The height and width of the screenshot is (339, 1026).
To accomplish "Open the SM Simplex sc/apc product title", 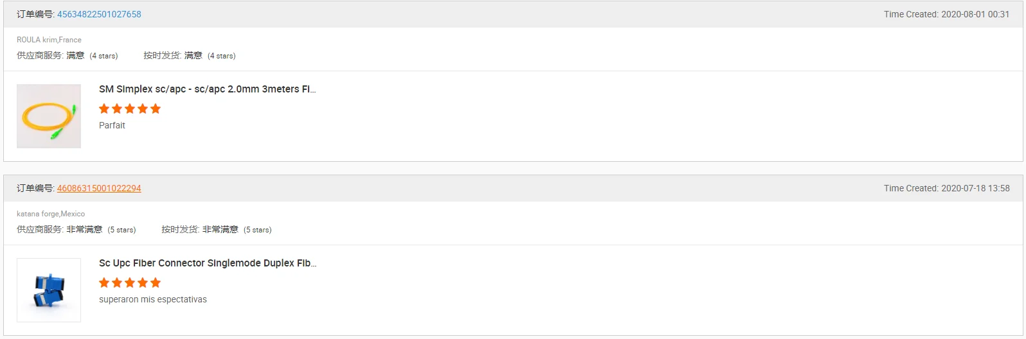I will [207, 89].
